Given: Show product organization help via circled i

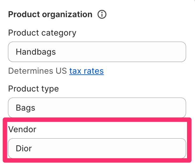Looking at the screenshot, I should (102, 14).
